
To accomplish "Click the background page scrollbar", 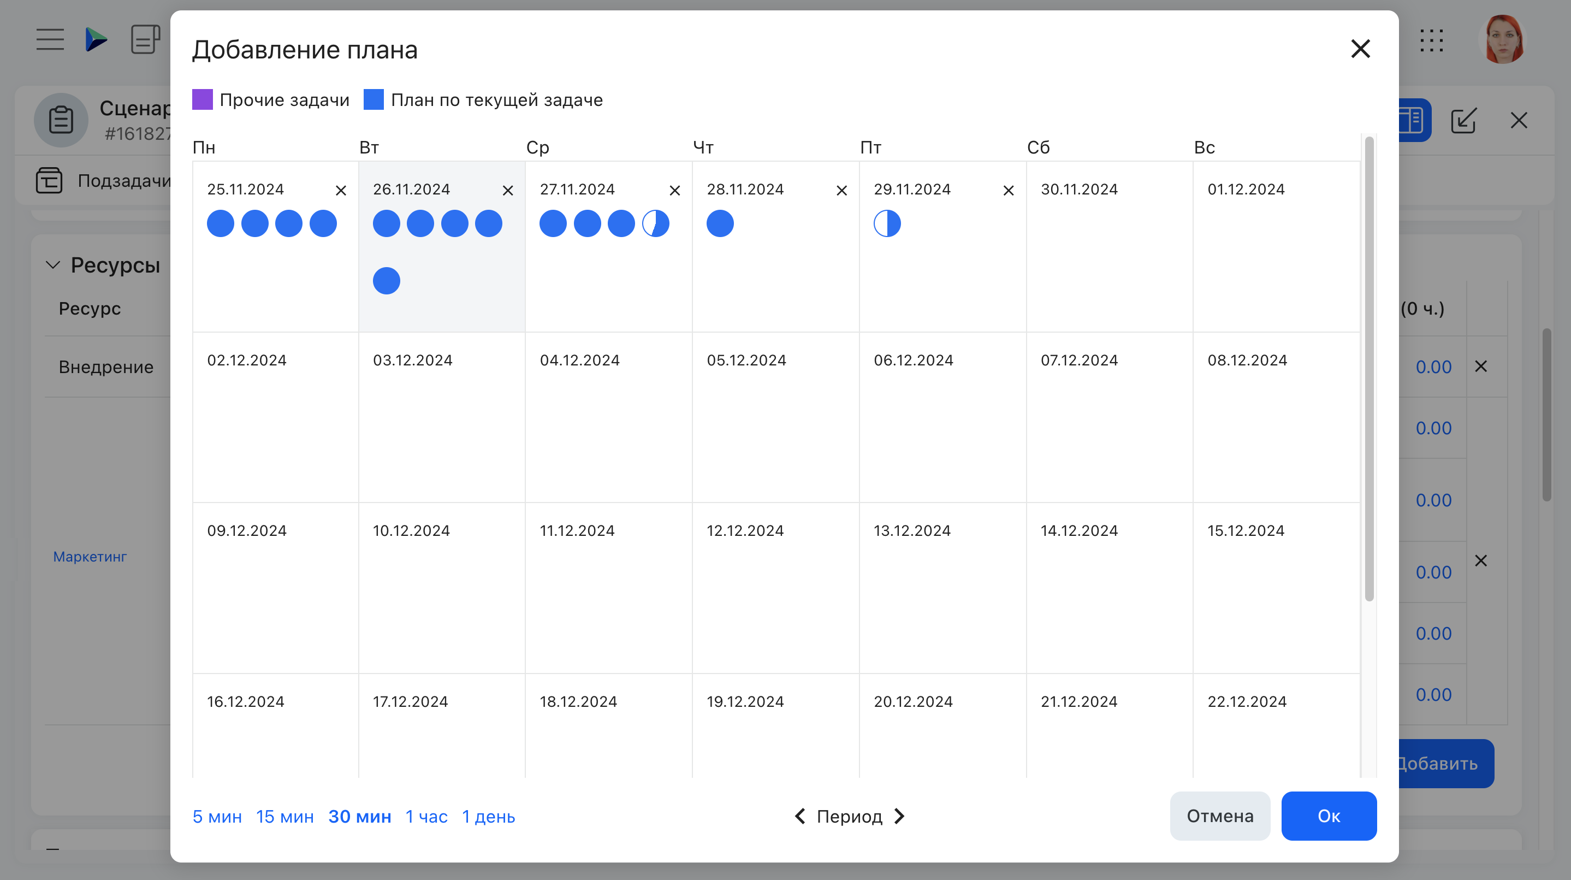I will [x=1546, y=415].
